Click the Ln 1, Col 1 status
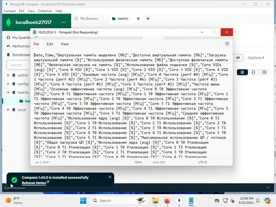 (x=43, y=162)
